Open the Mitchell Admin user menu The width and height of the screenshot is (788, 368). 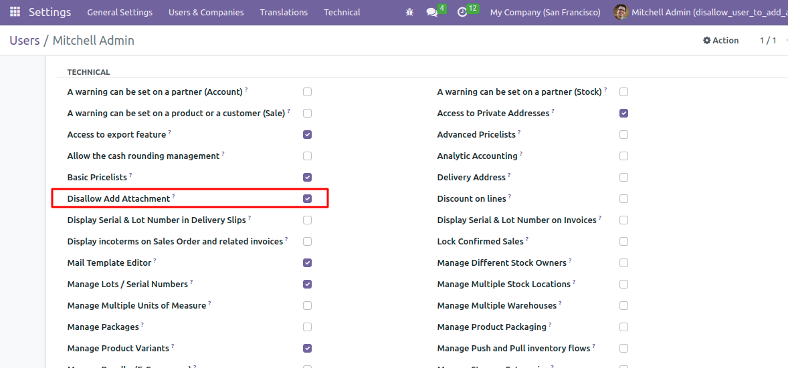point(700,12)
